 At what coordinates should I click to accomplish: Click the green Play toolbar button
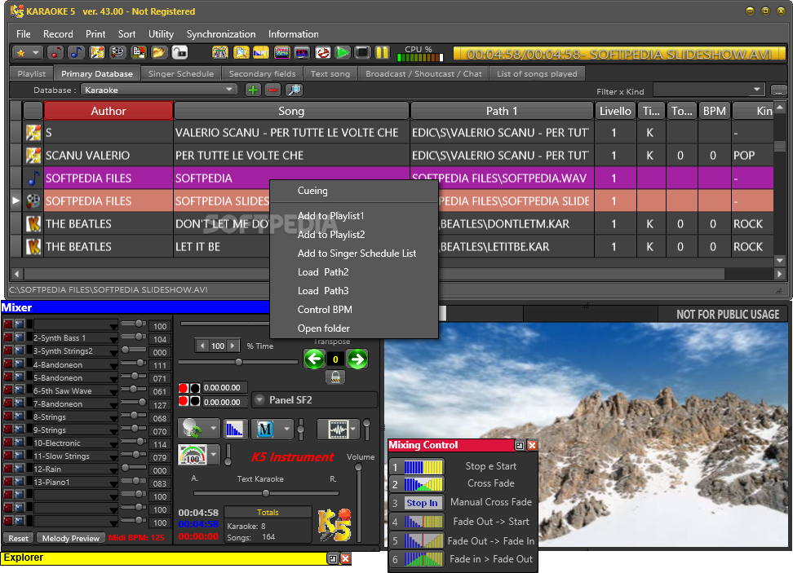[343, 52]
